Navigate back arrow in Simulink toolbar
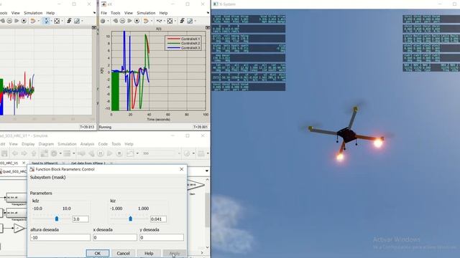Screen dimensions: 460x258 (x=14, y=153)
